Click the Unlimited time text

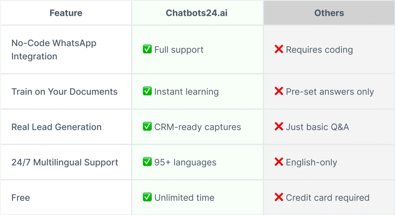[184, 198]
